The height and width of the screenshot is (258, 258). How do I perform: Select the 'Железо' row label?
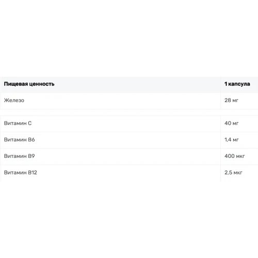point(14,100)
